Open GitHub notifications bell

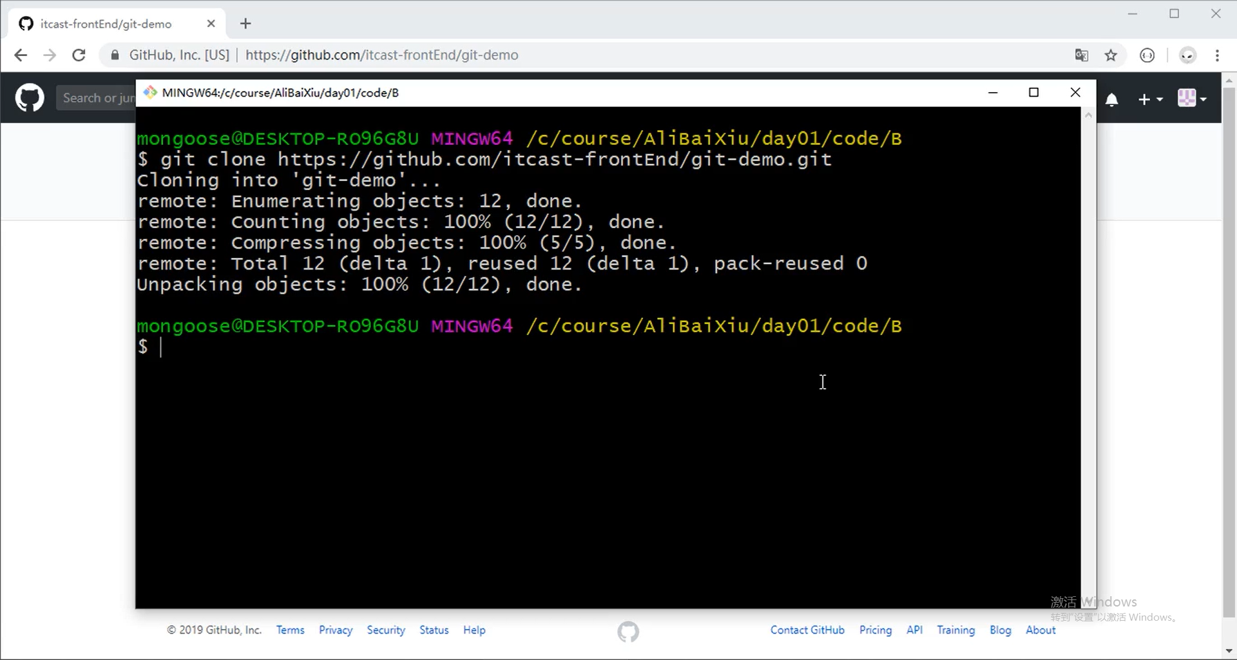point(1112,99)
